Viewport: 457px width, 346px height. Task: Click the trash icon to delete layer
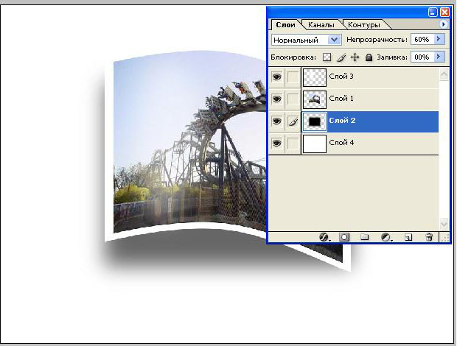[428, 237]
